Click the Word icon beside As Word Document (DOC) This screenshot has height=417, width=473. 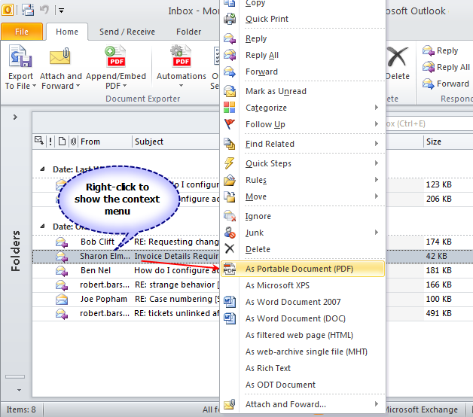tap(230, 318)
